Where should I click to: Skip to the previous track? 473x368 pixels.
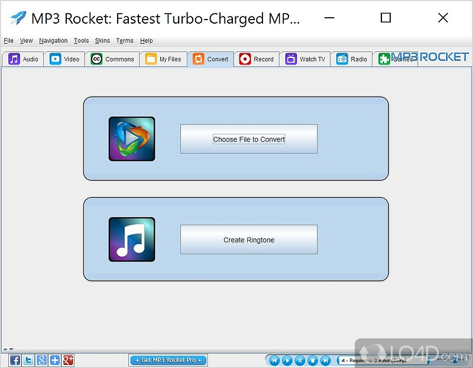coord(274,360)
